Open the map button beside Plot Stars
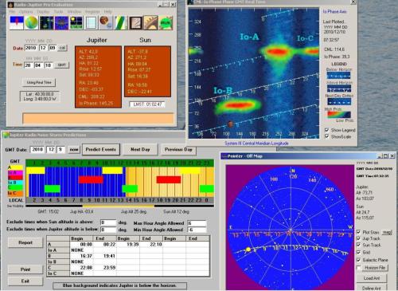 pos(387,232)
